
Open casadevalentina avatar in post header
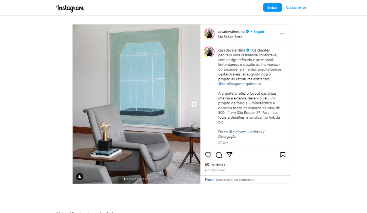(x=209, y=34)
